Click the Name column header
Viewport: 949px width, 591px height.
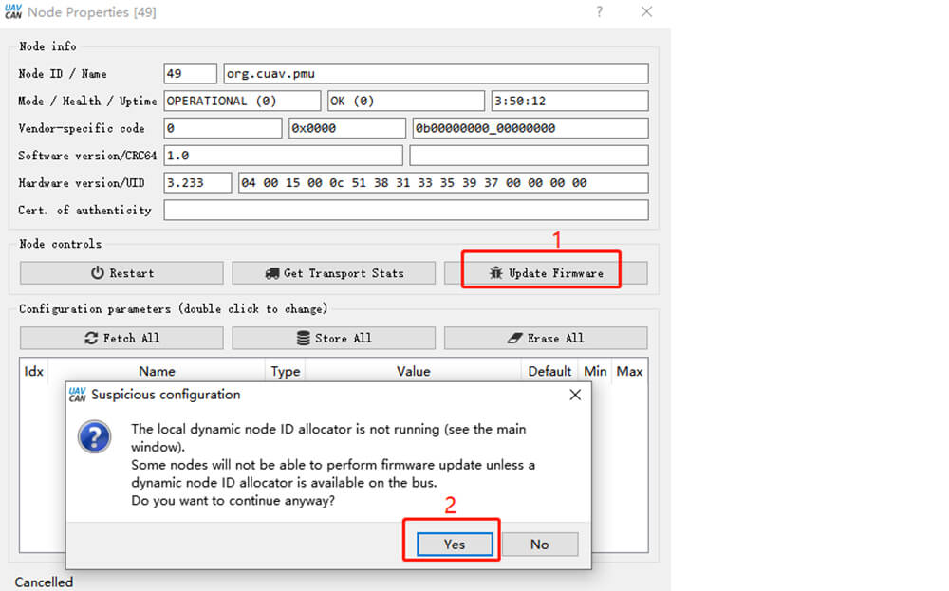click(x=157, y=372)
